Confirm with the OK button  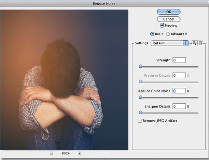169,12
